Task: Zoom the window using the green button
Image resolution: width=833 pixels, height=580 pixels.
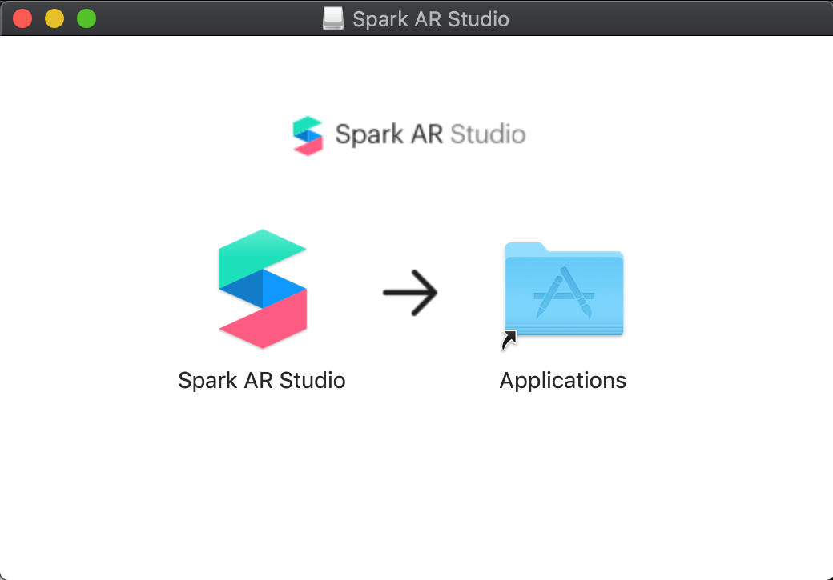Action: point(87,18)
